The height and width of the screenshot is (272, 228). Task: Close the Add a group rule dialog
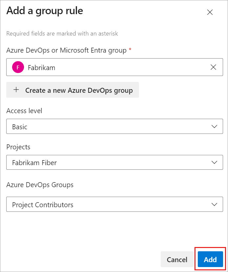[210, 12]
